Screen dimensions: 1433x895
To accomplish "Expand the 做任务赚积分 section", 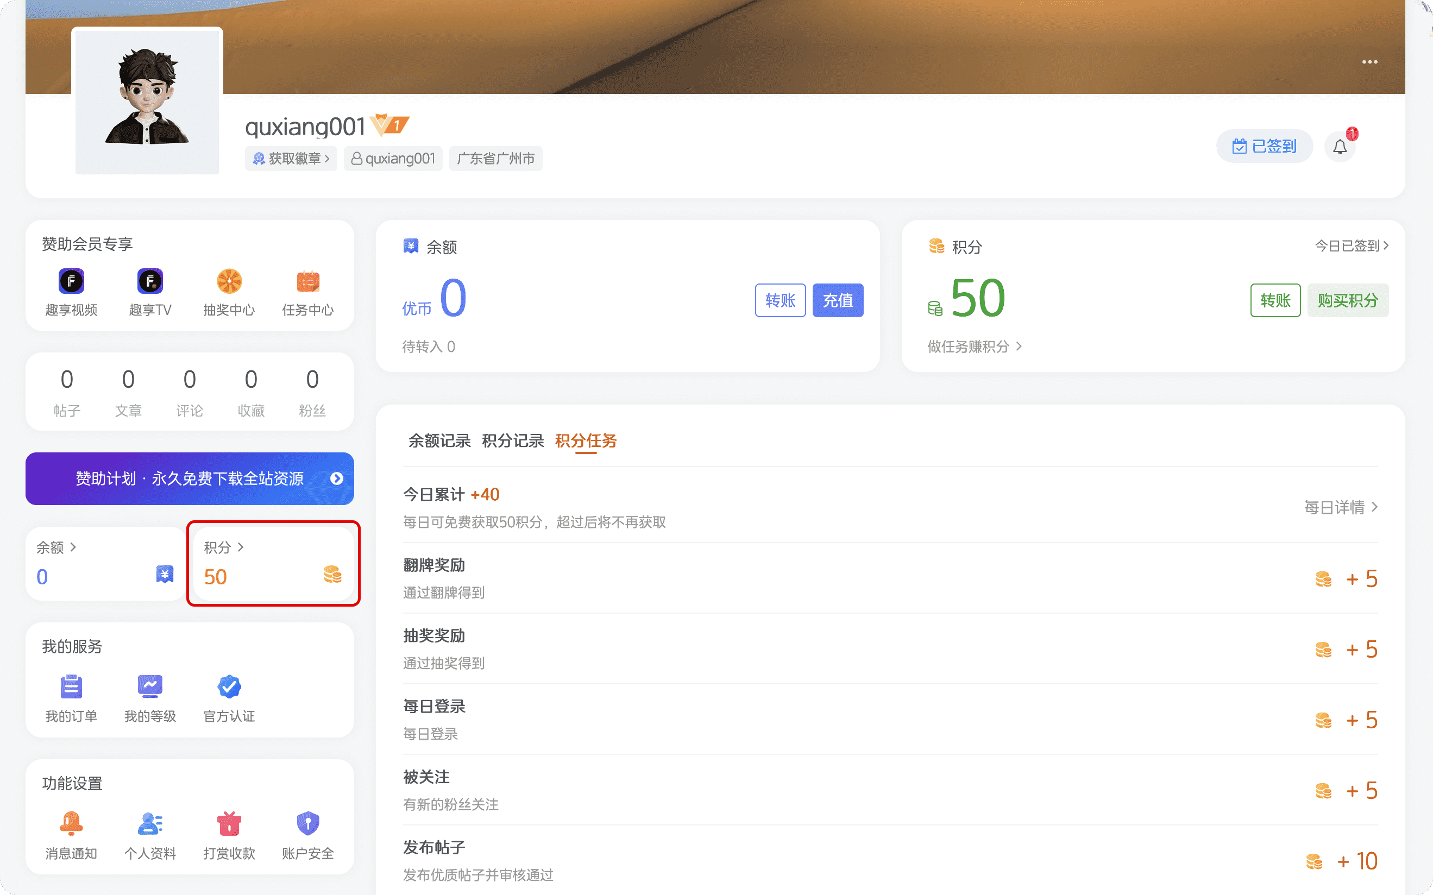I will click(x=974, y=344).
